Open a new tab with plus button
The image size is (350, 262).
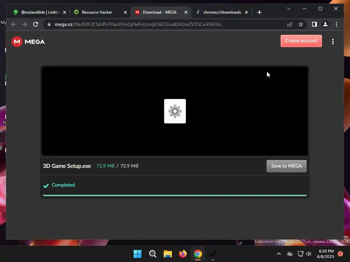[x=259, y=12]
